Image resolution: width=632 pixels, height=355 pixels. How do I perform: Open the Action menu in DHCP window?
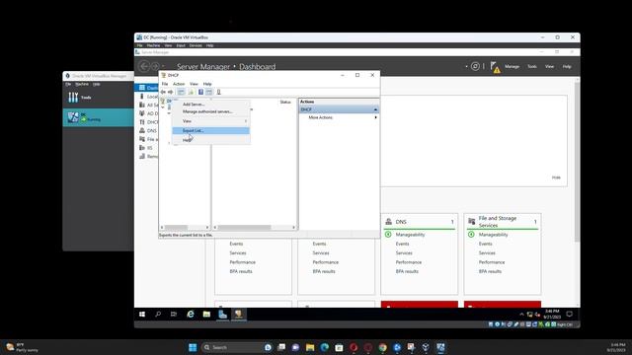(x=179, y=84)
